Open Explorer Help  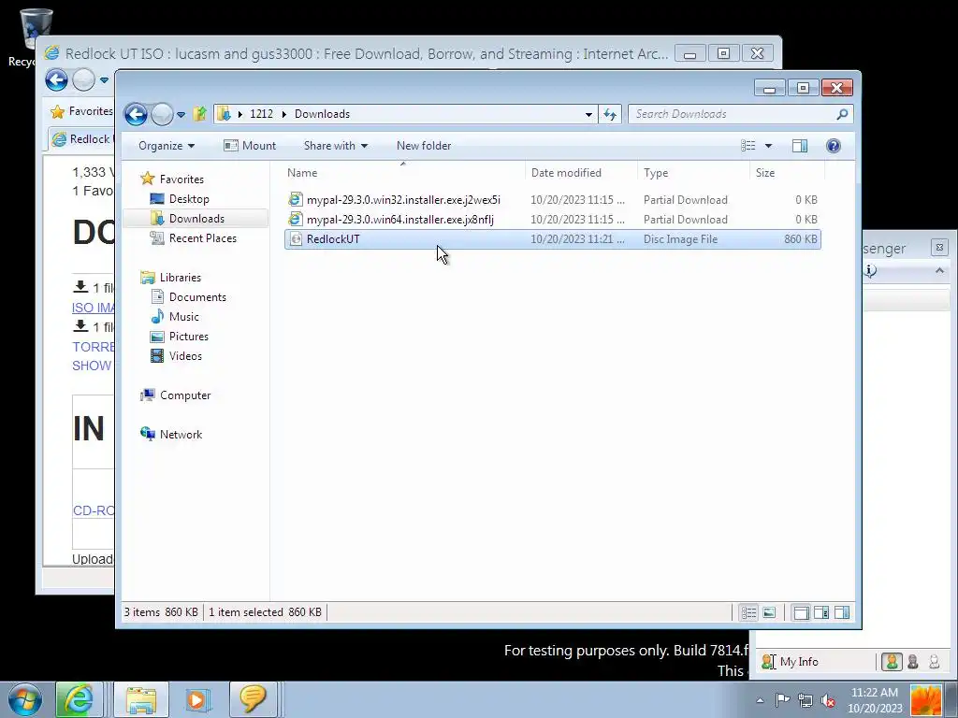click(x=834, y=145)
